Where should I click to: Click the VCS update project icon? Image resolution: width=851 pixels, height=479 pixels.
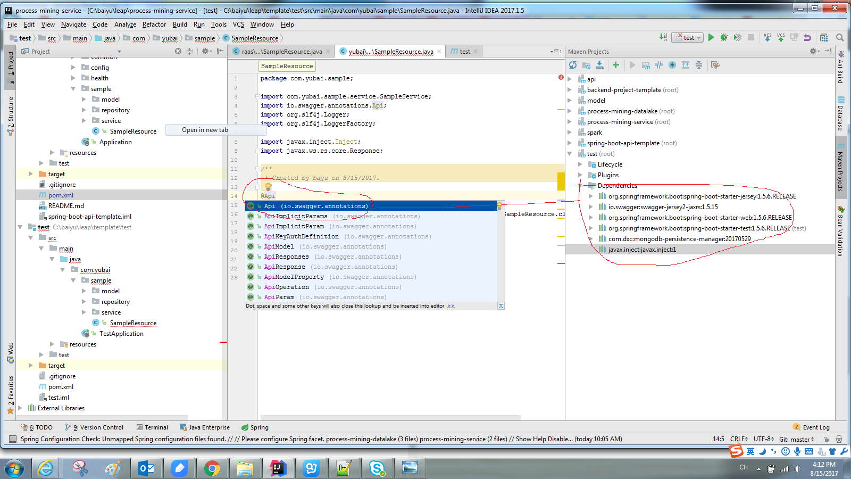coord(767,37)
